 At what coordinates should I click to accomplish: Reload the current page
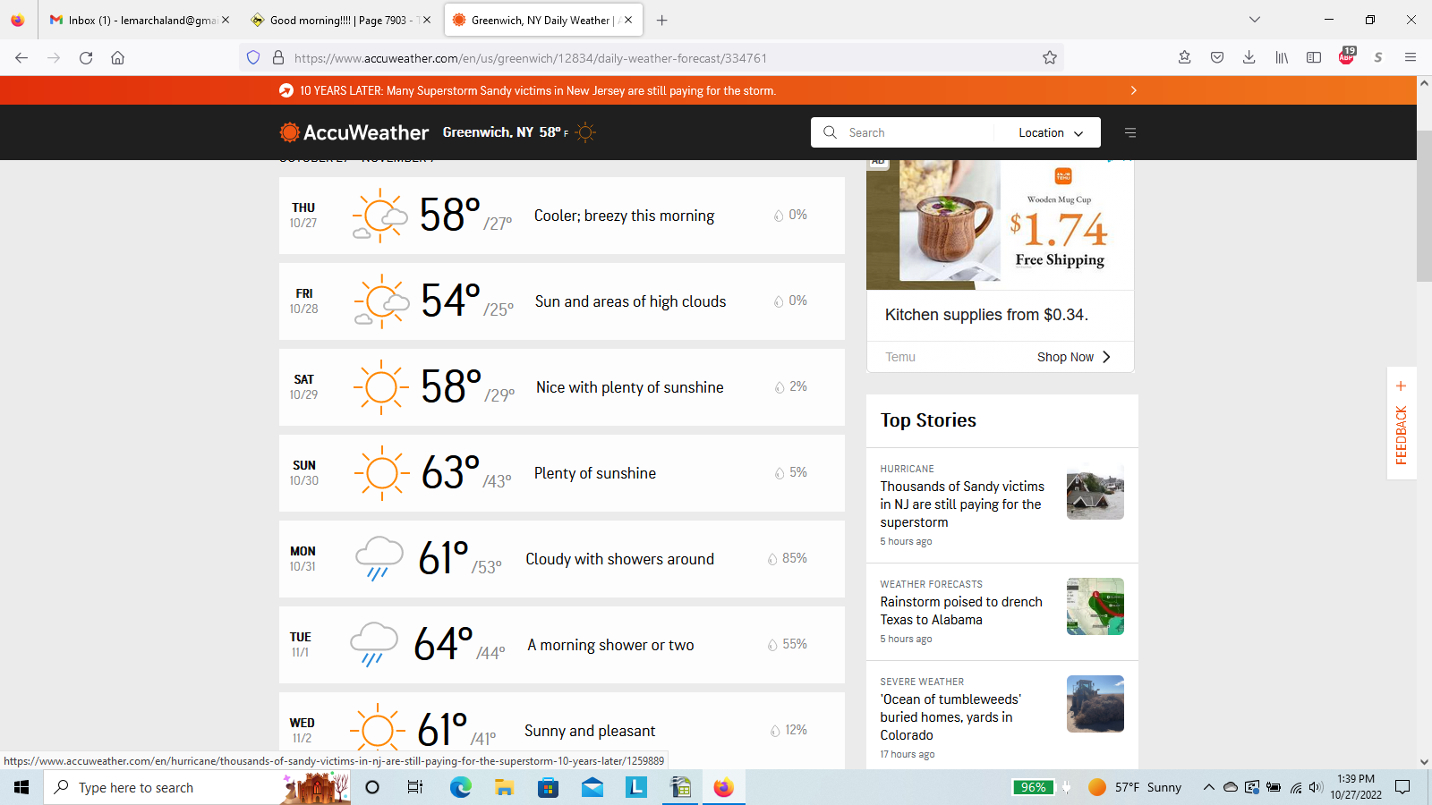coord(86,58)
